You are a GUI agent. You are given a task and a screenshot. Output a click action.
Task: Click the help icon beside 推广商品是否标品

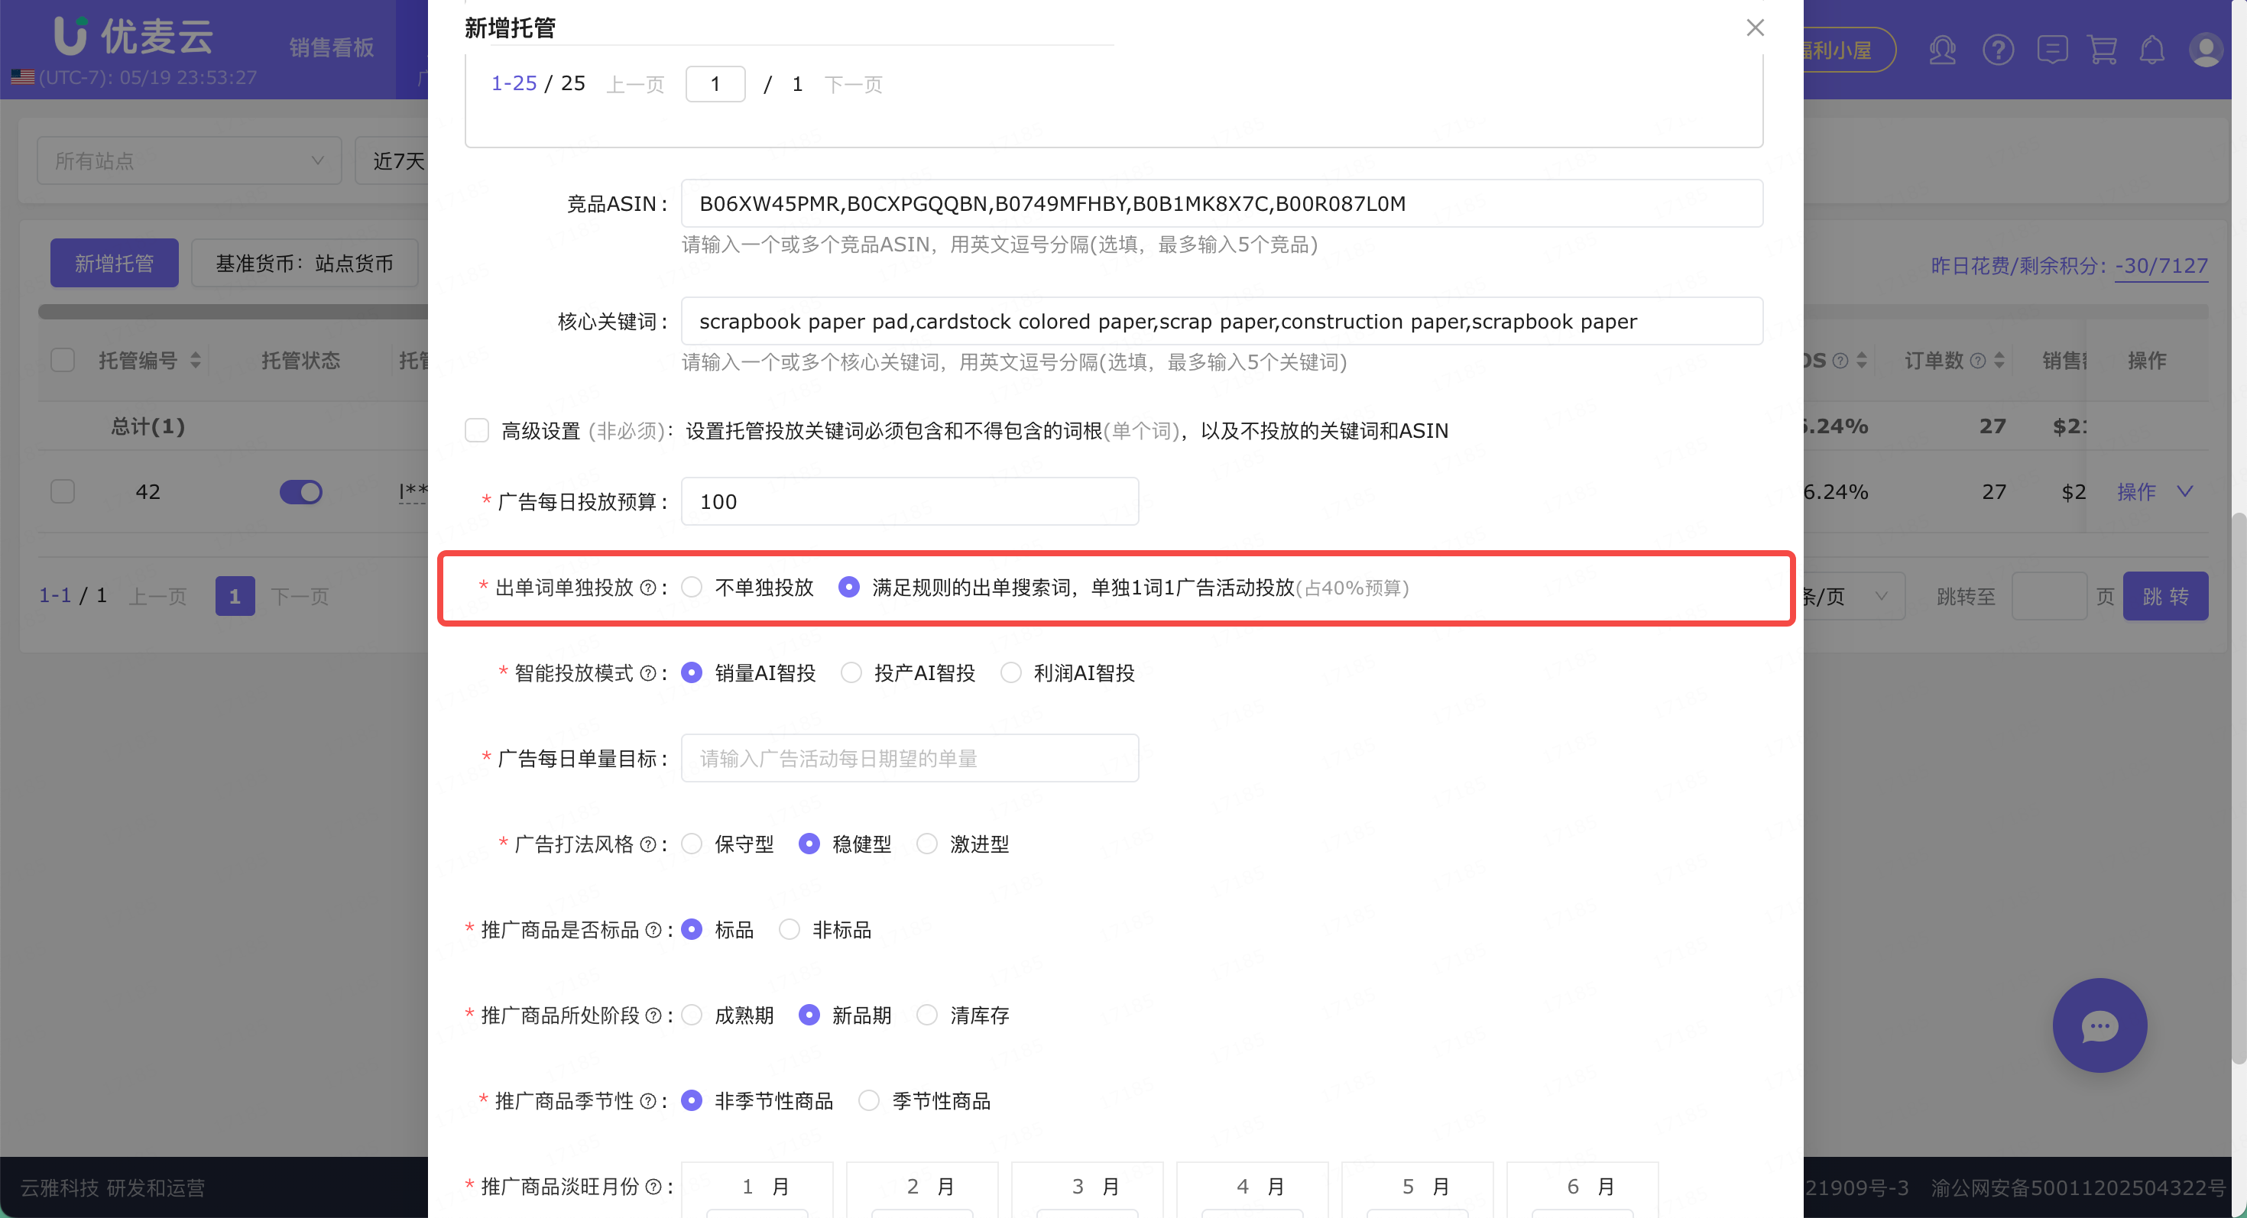pos(653,930)
